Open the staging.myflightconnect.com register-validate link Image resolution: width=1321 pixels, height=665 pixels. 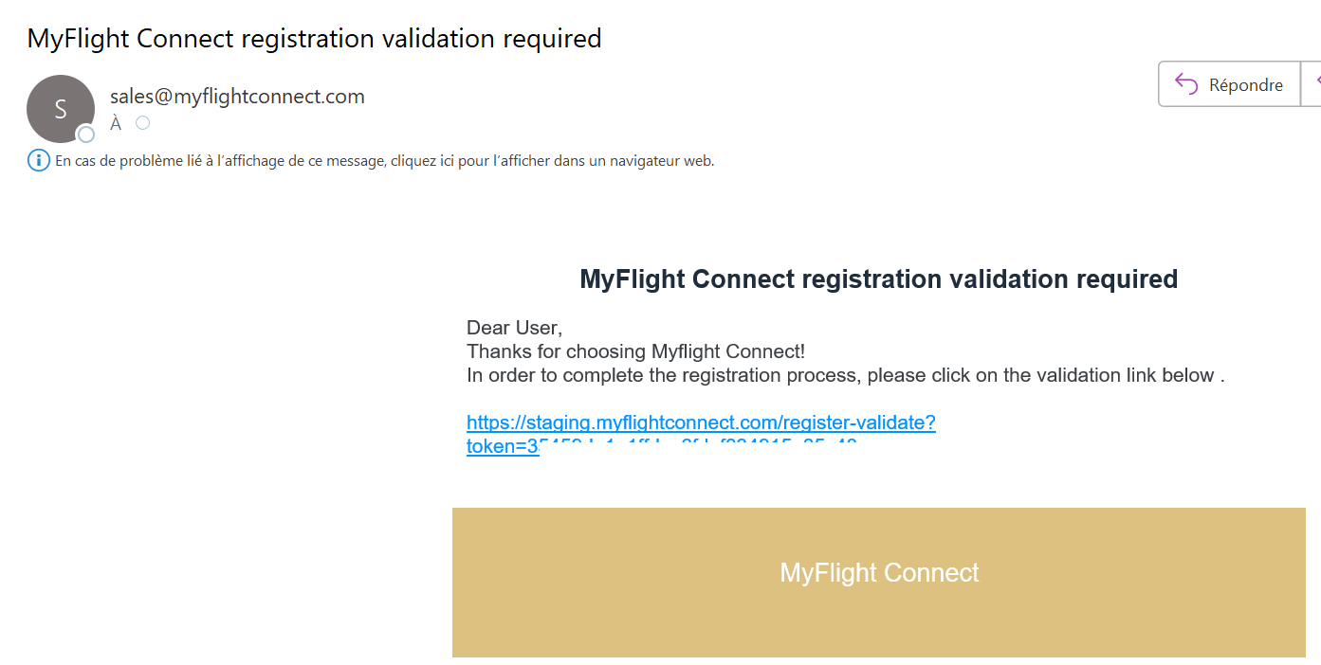pos(701,422)
